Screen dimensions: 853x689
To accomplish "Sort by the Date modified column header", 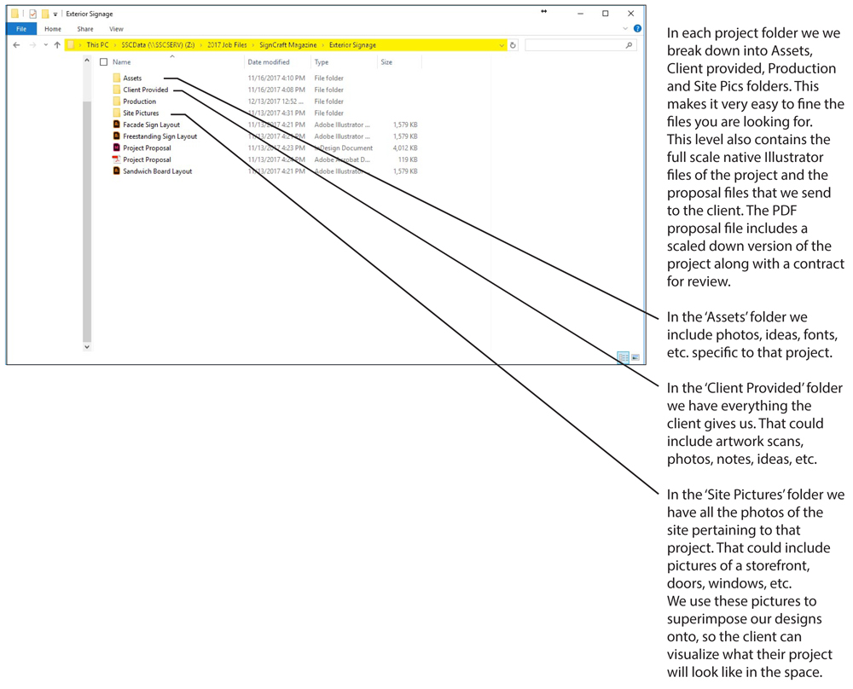I will pos(269,62).
